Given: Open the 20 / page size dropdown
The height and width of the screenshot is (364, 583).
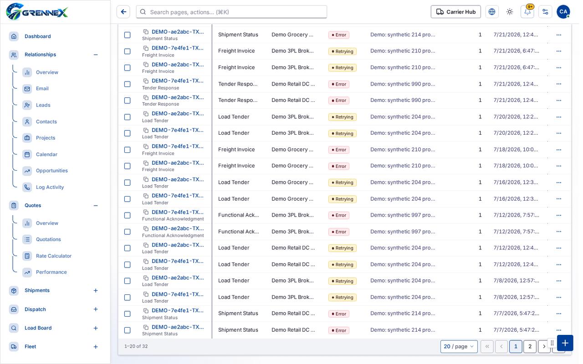Looking at the screenshot, I should tap(459, 347).
